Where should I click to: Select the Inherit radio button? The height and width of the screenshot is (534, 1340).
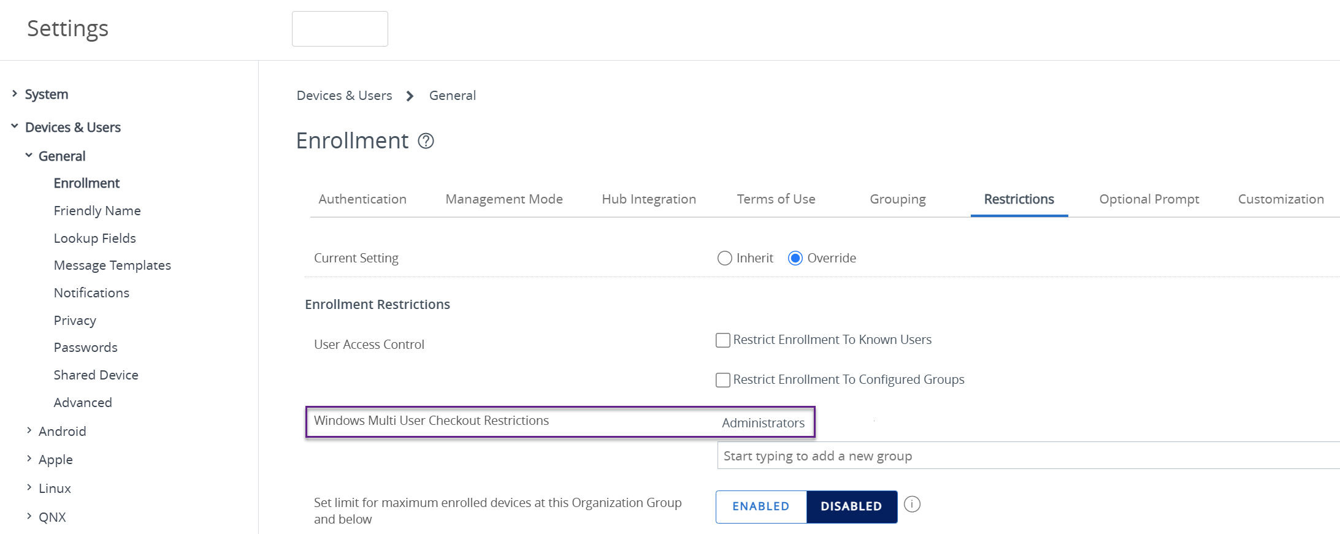tap(724, 258)
